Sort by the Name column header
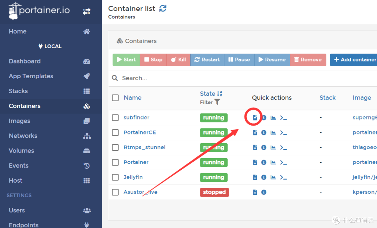377x228 pixels. tap(133, 98)
